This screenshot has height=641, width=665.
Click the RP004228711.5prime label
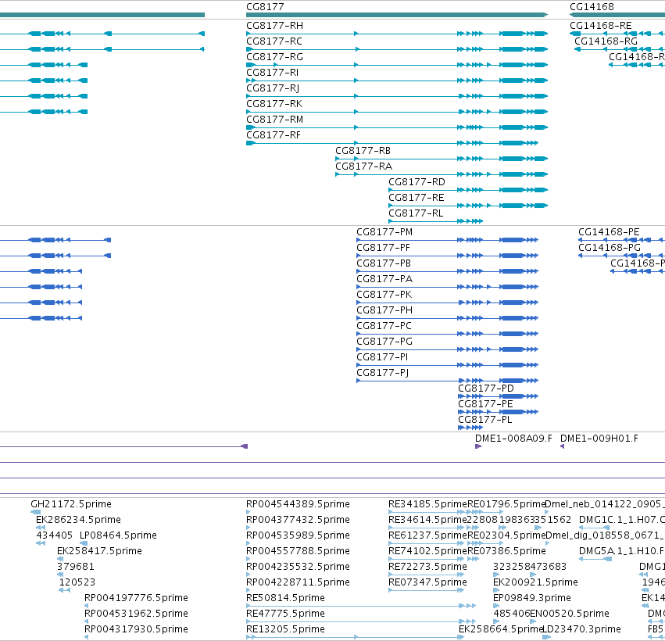[298, 582]
